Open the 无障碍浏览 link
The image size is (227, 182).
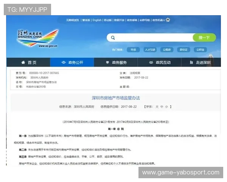(73, 20)
